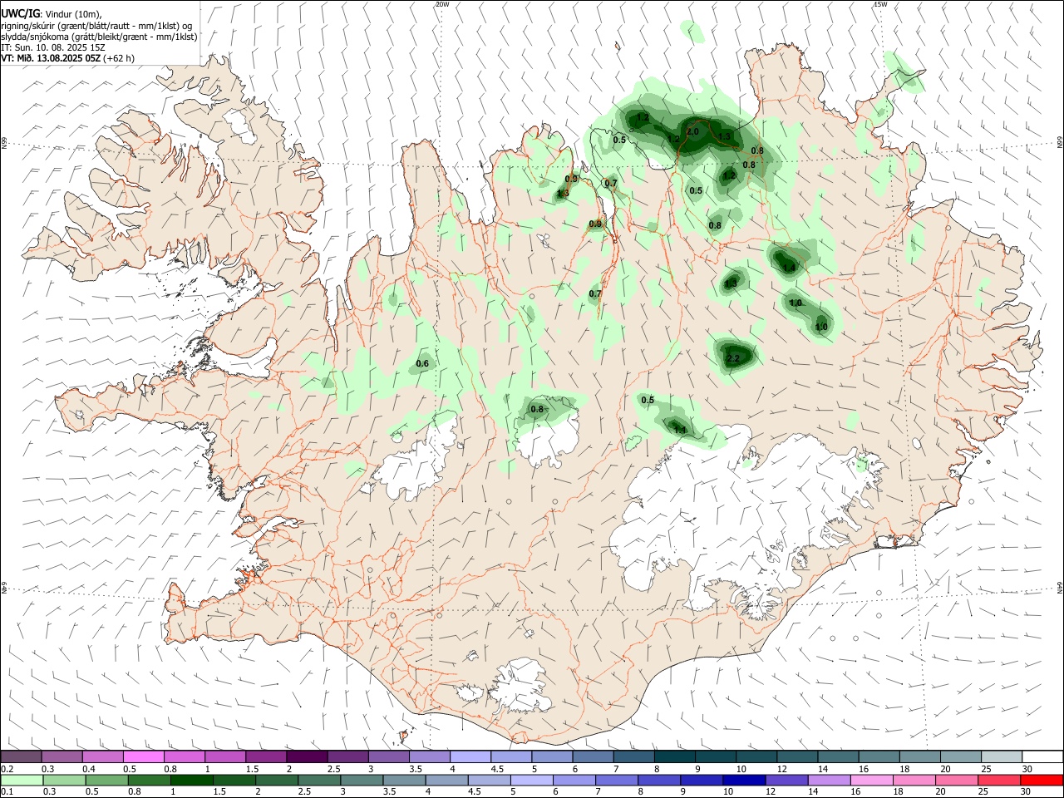Pick the deep blue rain swatch between 10 and 12
Viewport: 1064px width, 798px height.
[743, 780]
